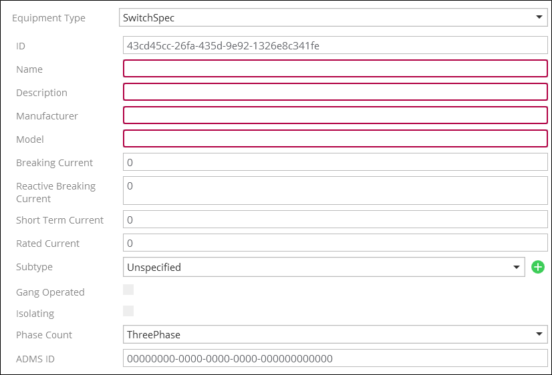Toggle the Gang Operated checkbox
Screen dimensions: 552x375
[128, 290]
